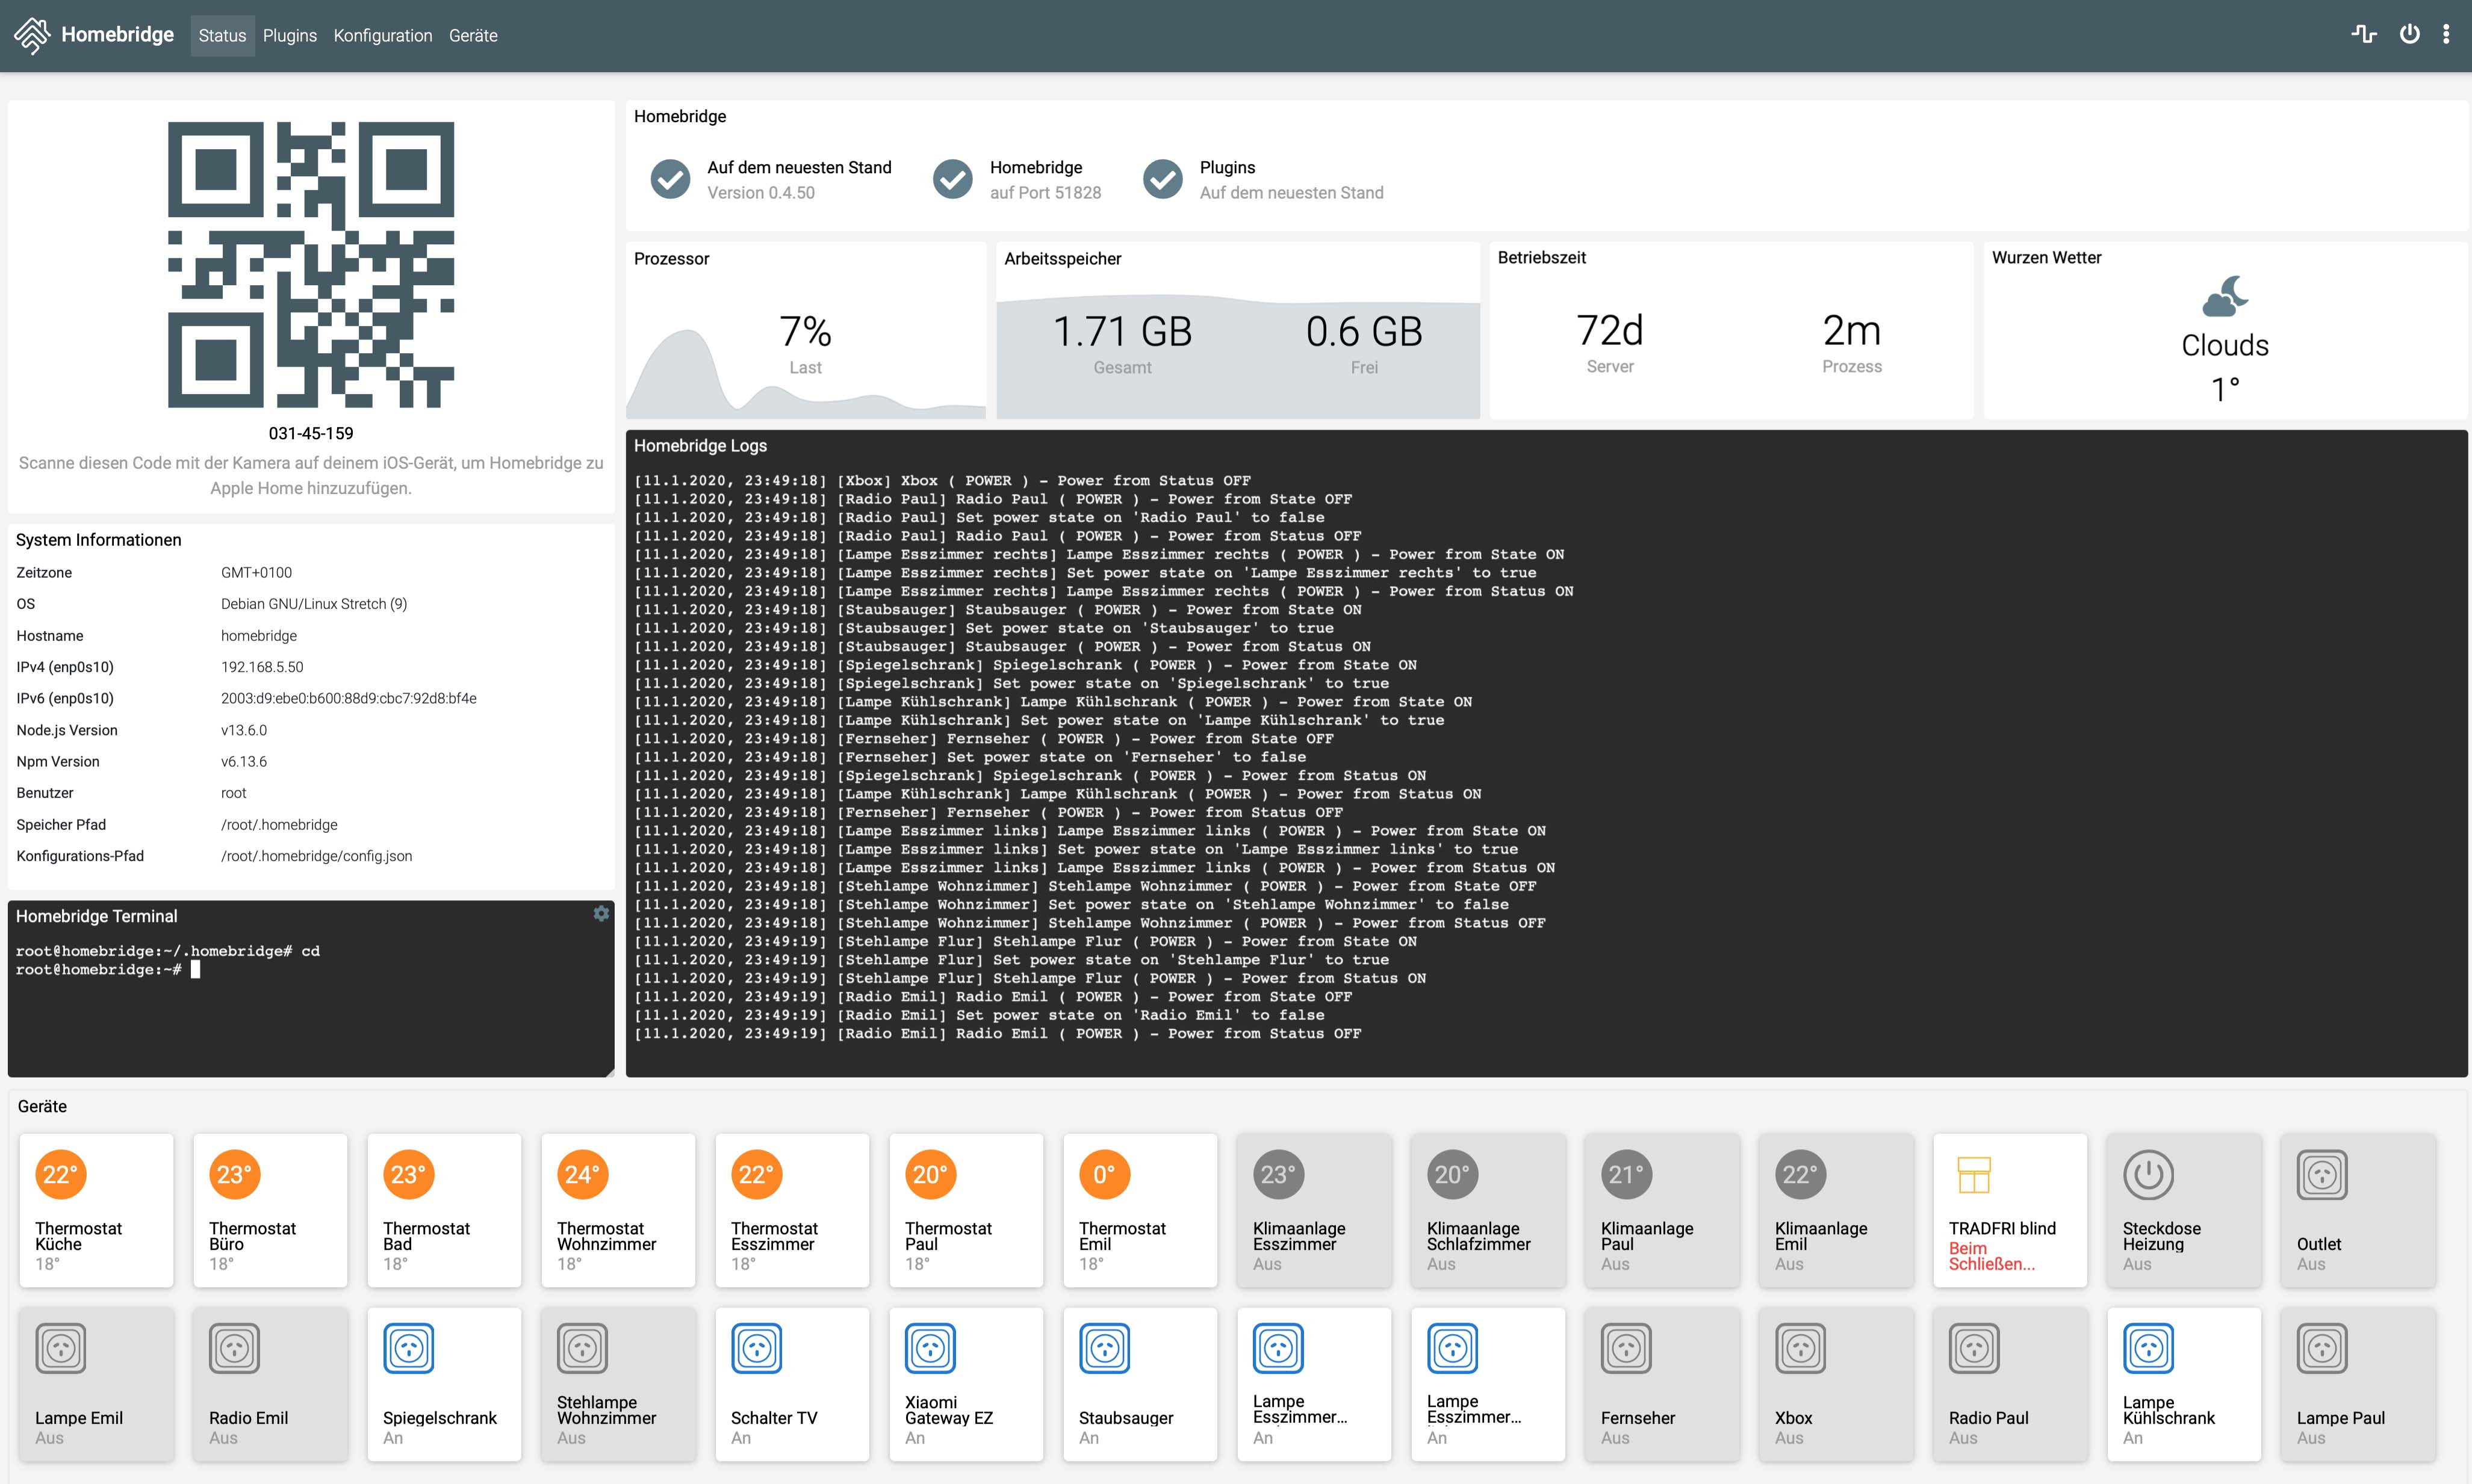Open Thermostat Küche temperature control

(96, 1210)
